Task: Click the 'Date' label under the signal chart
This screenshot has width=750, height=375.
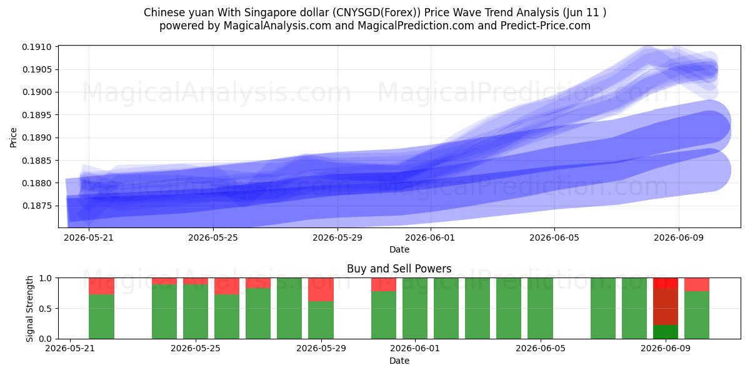Action: [x=399, y=361]
